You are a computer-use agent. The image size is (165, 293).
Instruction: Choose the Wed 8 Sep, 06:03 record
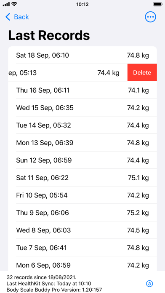[82, 230]
